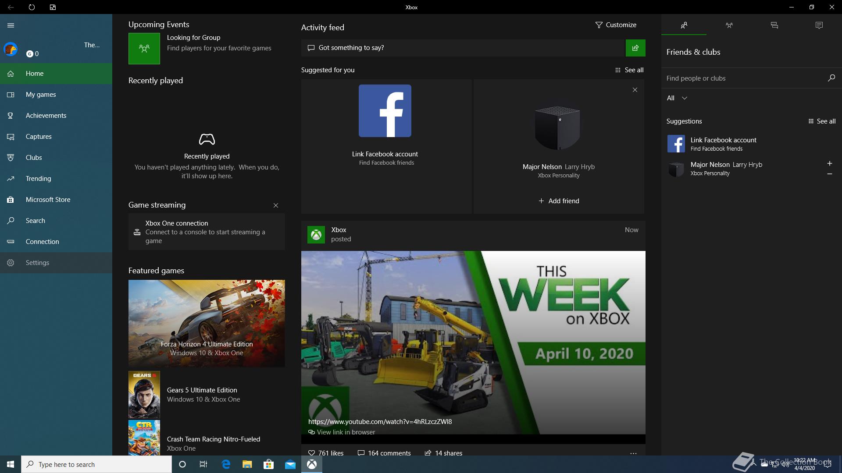The width and height of the screenshot is (842, 473).
Task: Click See all in Suggested for you
Action: click(x=629, y=70)
